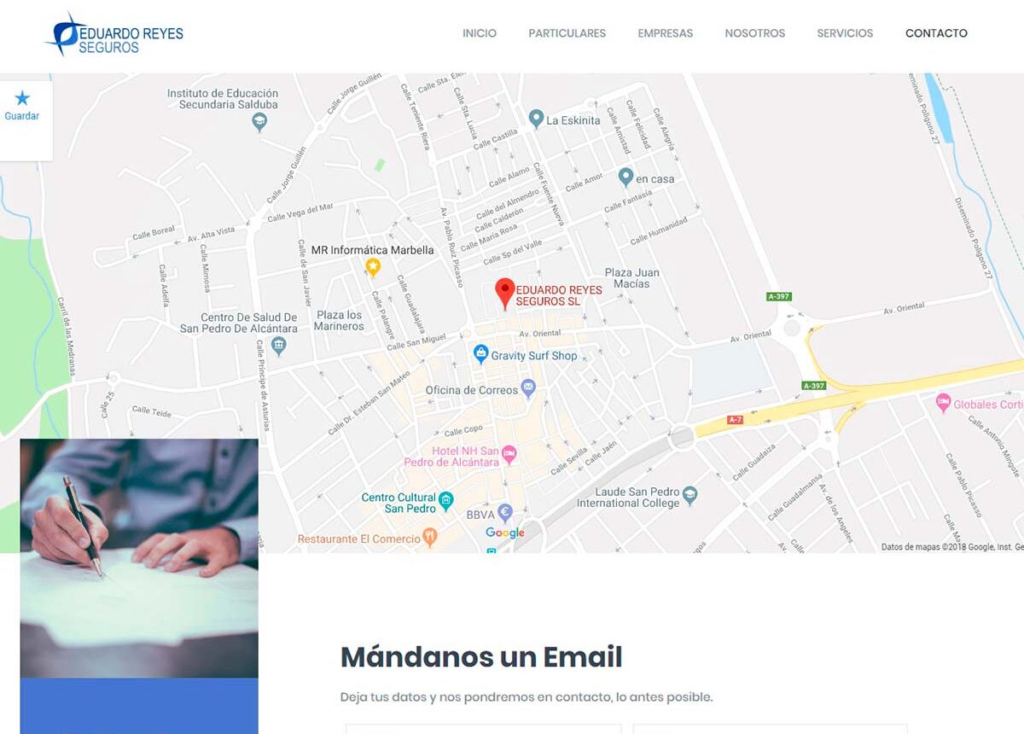Image resolution: width=1024 pixels, height=734 pixels.
Task: Click the signing hand photo thumbnail
Action: coord(139,558)
